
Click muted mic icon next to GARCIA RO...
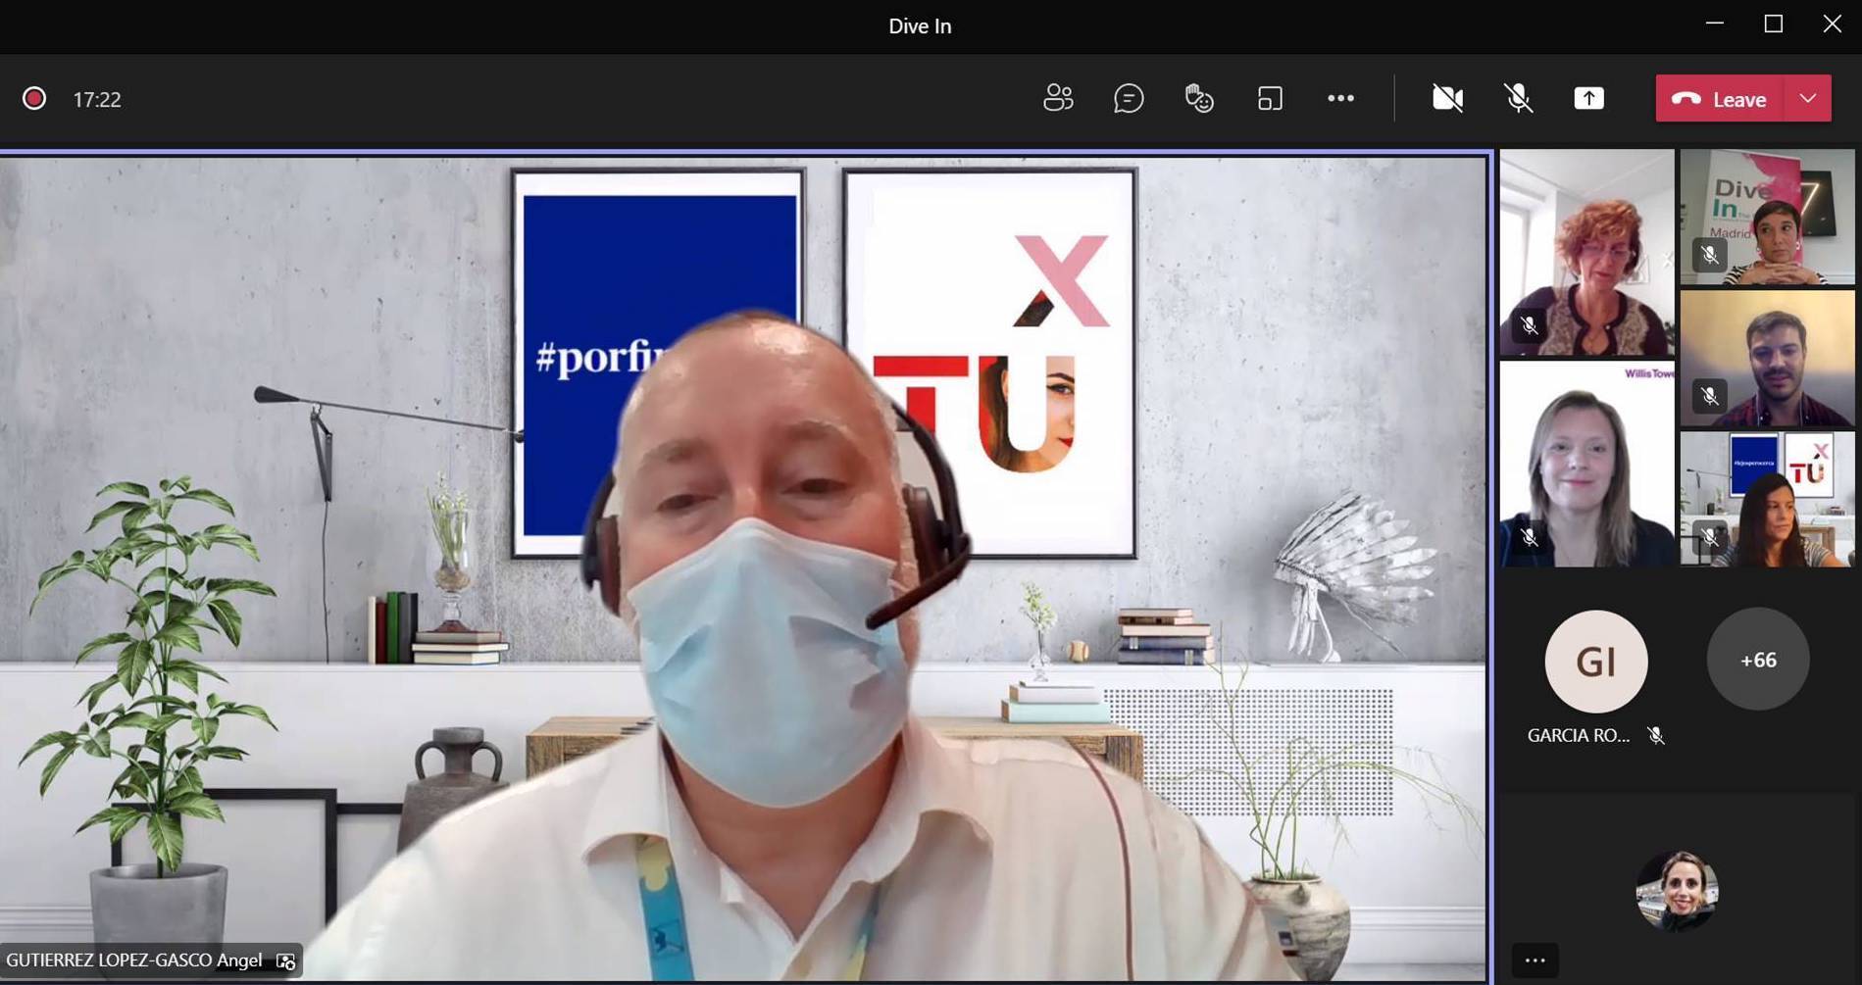[1656, 735]
